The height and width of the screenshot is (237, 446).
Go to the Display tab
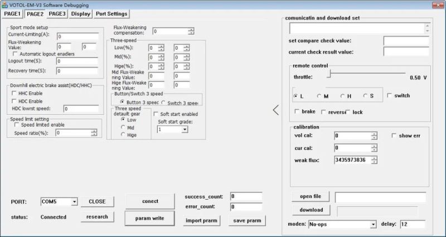click(81, 14)
